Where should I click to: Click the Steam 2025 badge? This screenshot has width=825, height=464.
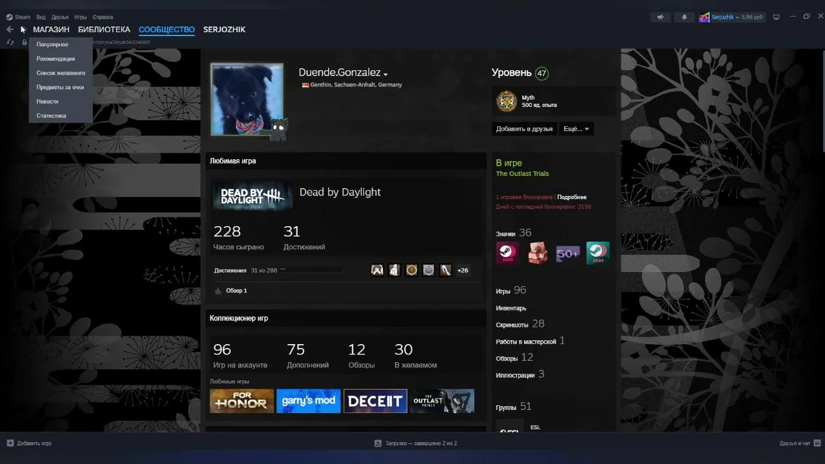click(507, 253)
